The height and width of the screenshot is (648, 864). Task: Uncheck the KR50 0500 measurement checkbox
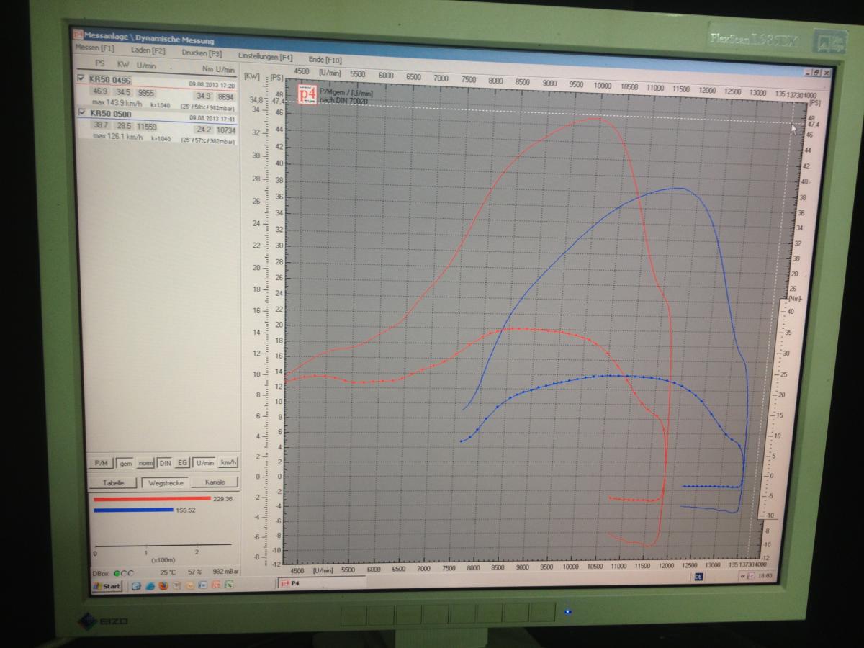point(81,112)
